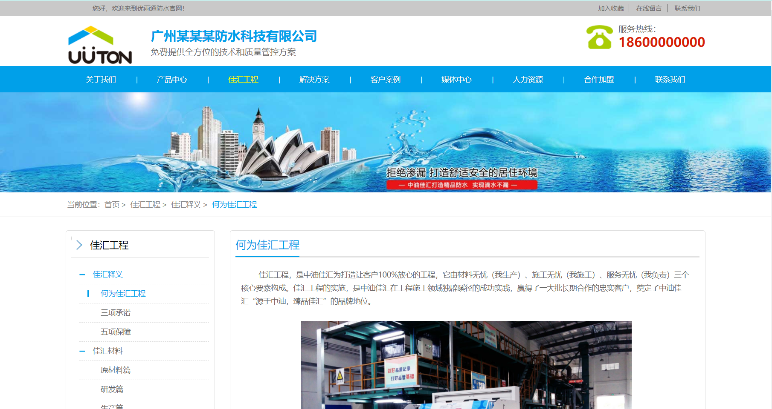Select the highlighted 佳汇工程 navigation item
The height and width of the screenshot is (409, 772).
point(243,80)
